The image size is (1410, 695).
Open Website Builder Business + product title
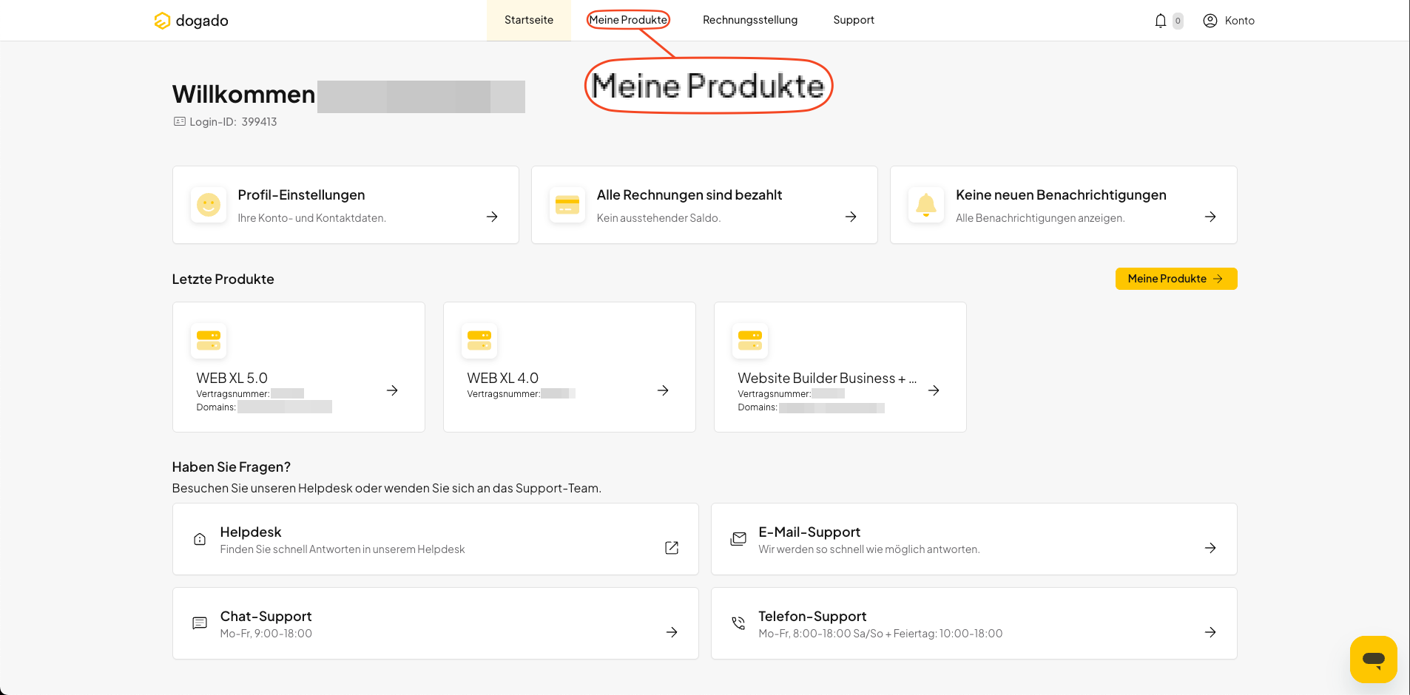click(827, 378)
